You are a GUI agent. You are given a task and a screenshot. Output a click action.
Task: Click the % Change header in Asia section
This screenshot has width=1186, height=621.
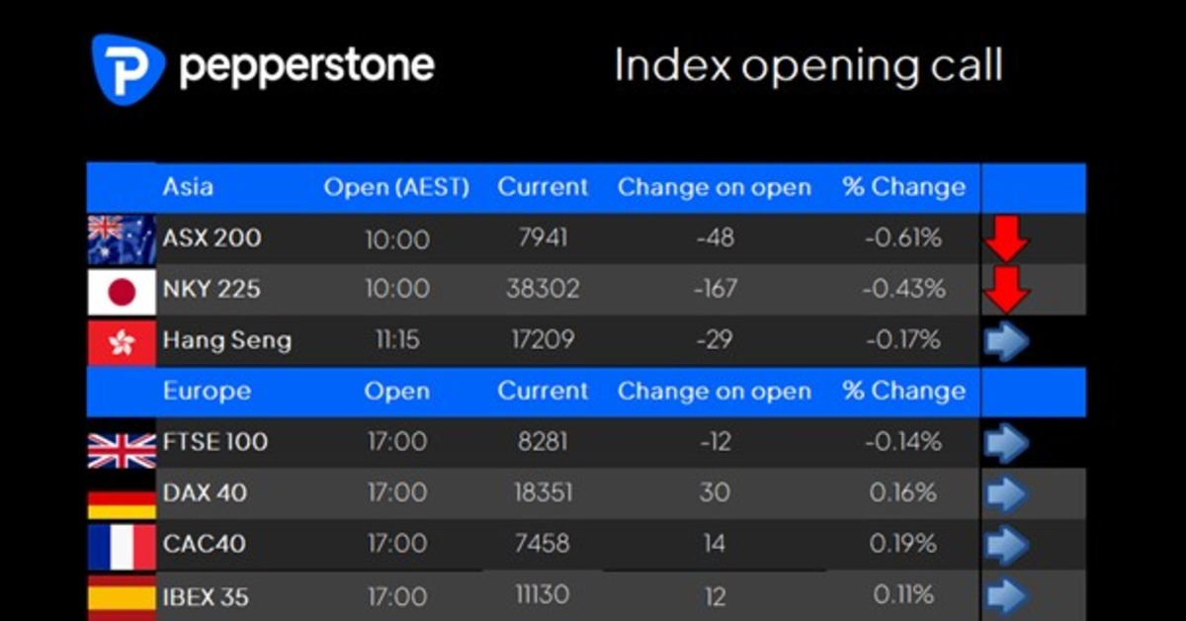903,187
